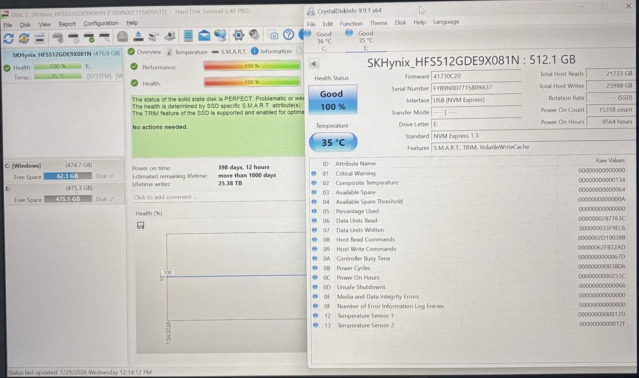Click the Refresh icon in Hard Disk Sentinel toolbar

(8, 38)
